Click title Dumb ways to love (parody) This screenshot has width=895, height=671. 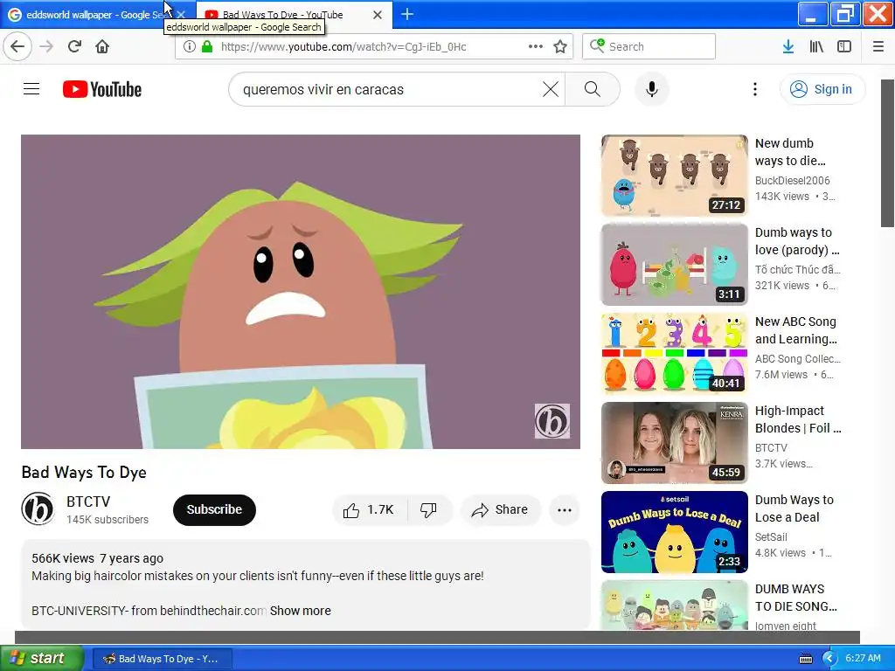797,241
